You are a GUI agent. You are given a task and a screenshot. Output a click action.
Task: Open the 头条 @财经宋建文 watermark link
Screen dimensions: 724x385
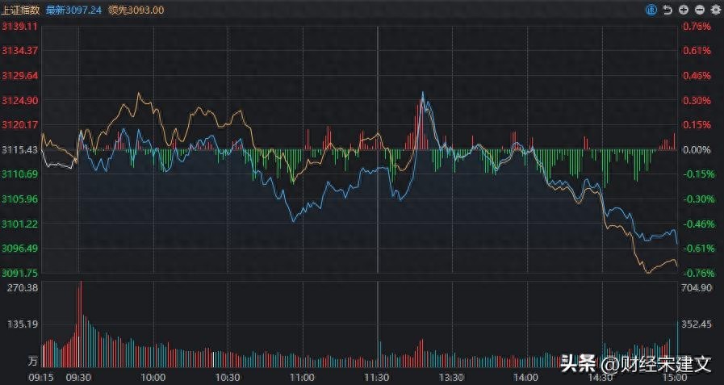point(636,365)
